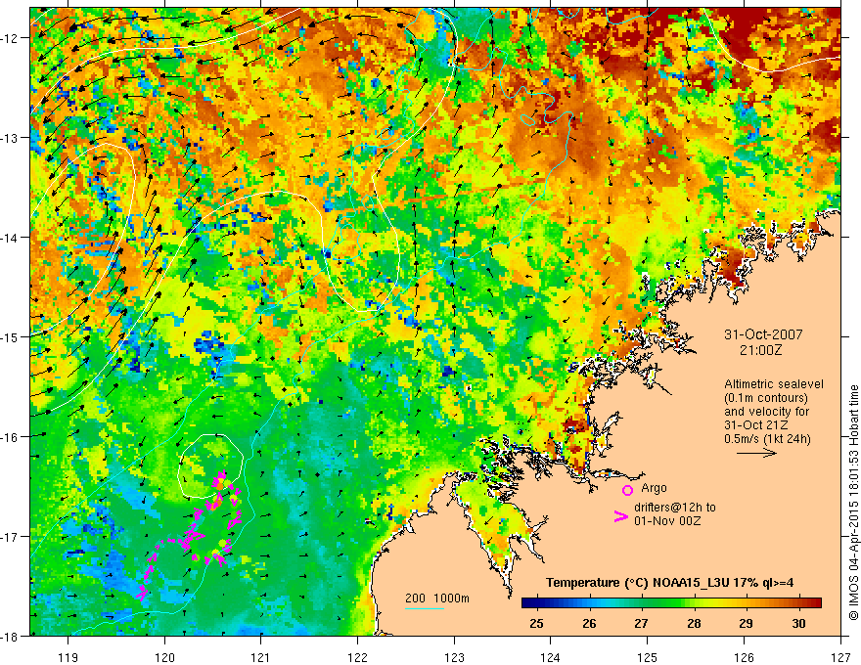Viewport: 861px width, 665px height.
Task: Click the '0.5m/s (1kt 24h)' text
Action: [x=767, y=439]
